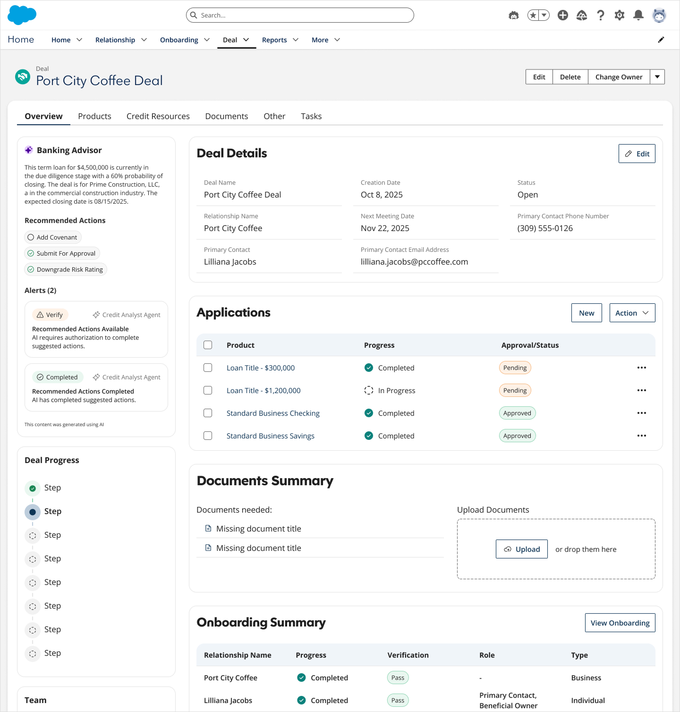Open the Setup gear icon
The height and width of the screenshot is (712, 680).
pyautogui.click(x=620, y=15)
